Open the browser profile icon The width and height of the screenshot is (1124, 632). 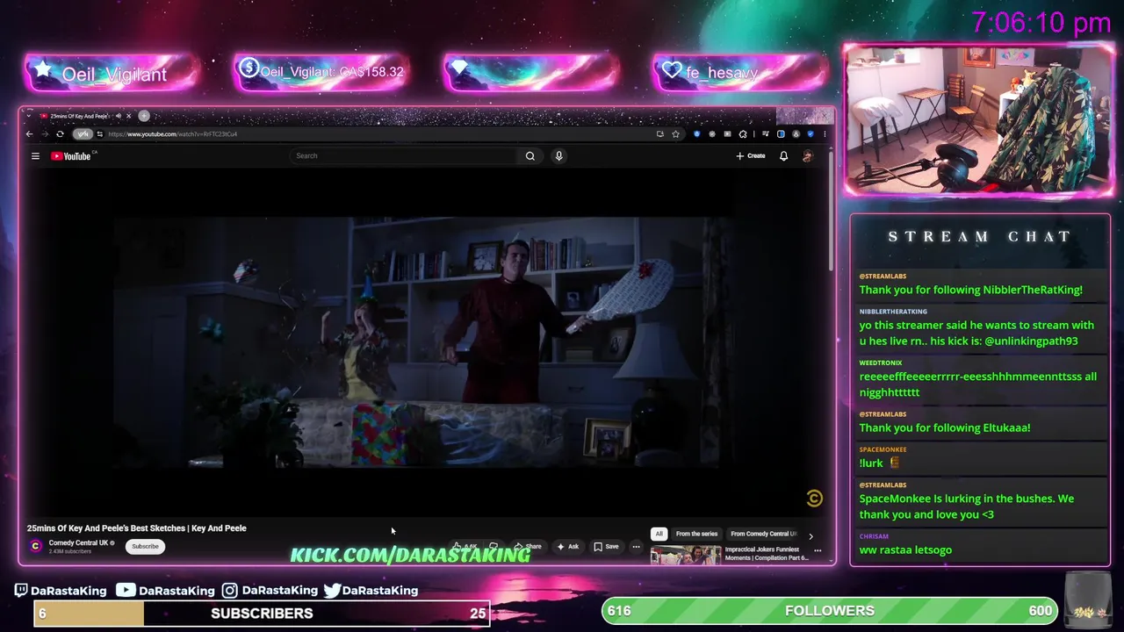(796, 134)
